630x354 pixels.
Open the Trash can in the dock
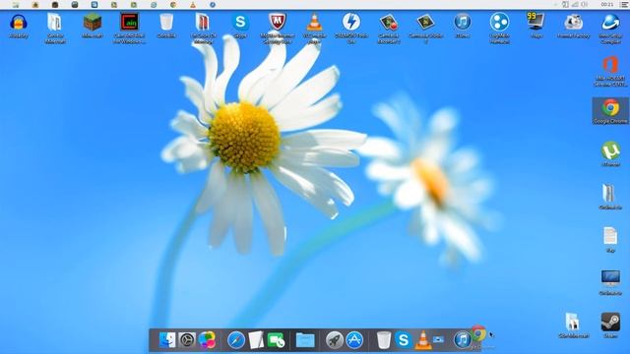(384, 340)
